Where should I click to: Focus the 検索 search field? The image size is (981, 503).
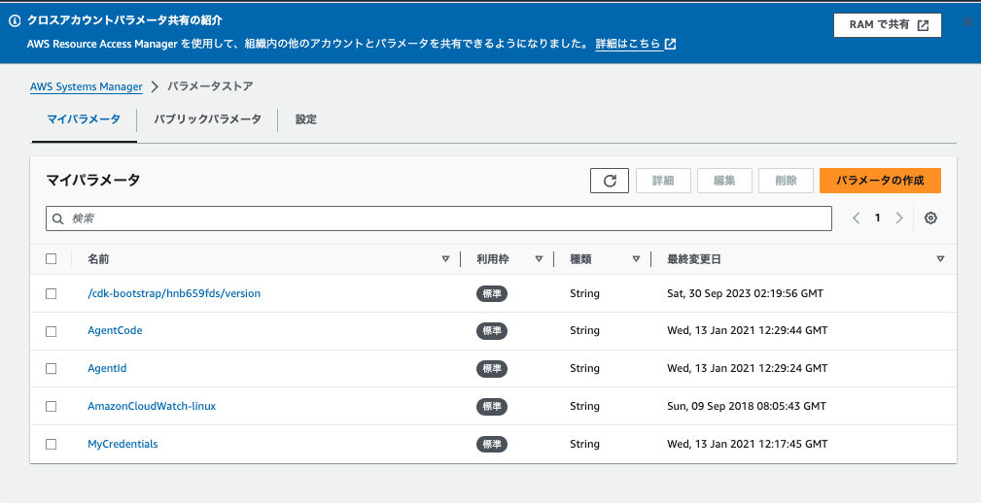coord(438,218)
